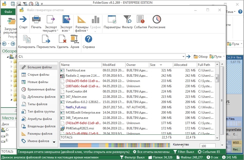Sort by the Name column header
The image size is (244, 160).
[81, 65]
